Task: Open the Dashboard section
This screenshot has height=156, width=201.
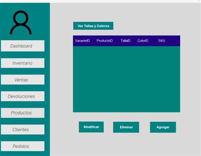Action: click(x=22, y=46)
